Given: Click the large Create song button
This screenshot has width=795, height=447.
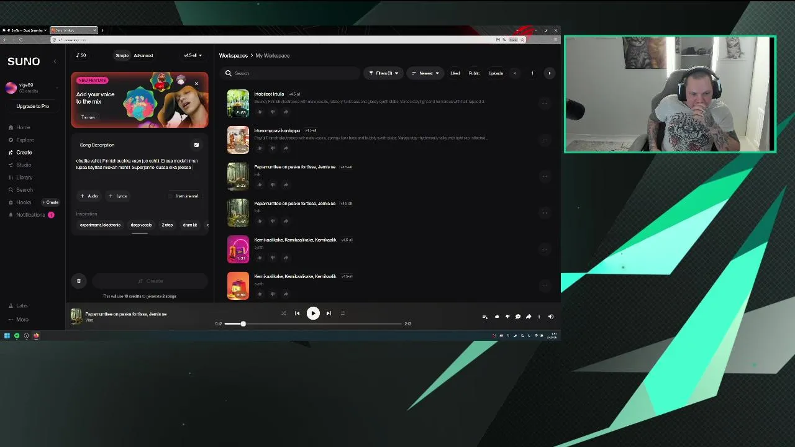Looking at the screenshot, I should [150, 281].
